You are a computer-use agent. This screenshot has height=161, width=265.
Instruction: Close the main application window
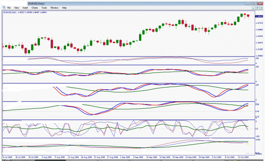[260, 3]
